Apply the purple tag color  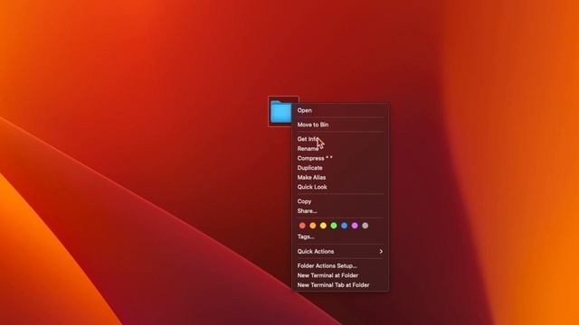355,226
